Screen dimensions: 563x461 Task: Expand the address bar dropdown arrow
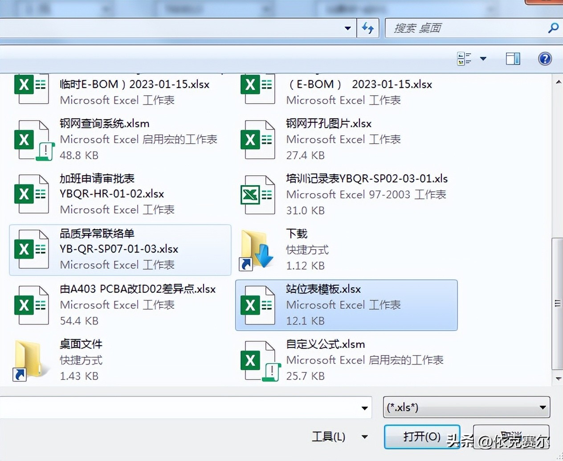[348, 28]
